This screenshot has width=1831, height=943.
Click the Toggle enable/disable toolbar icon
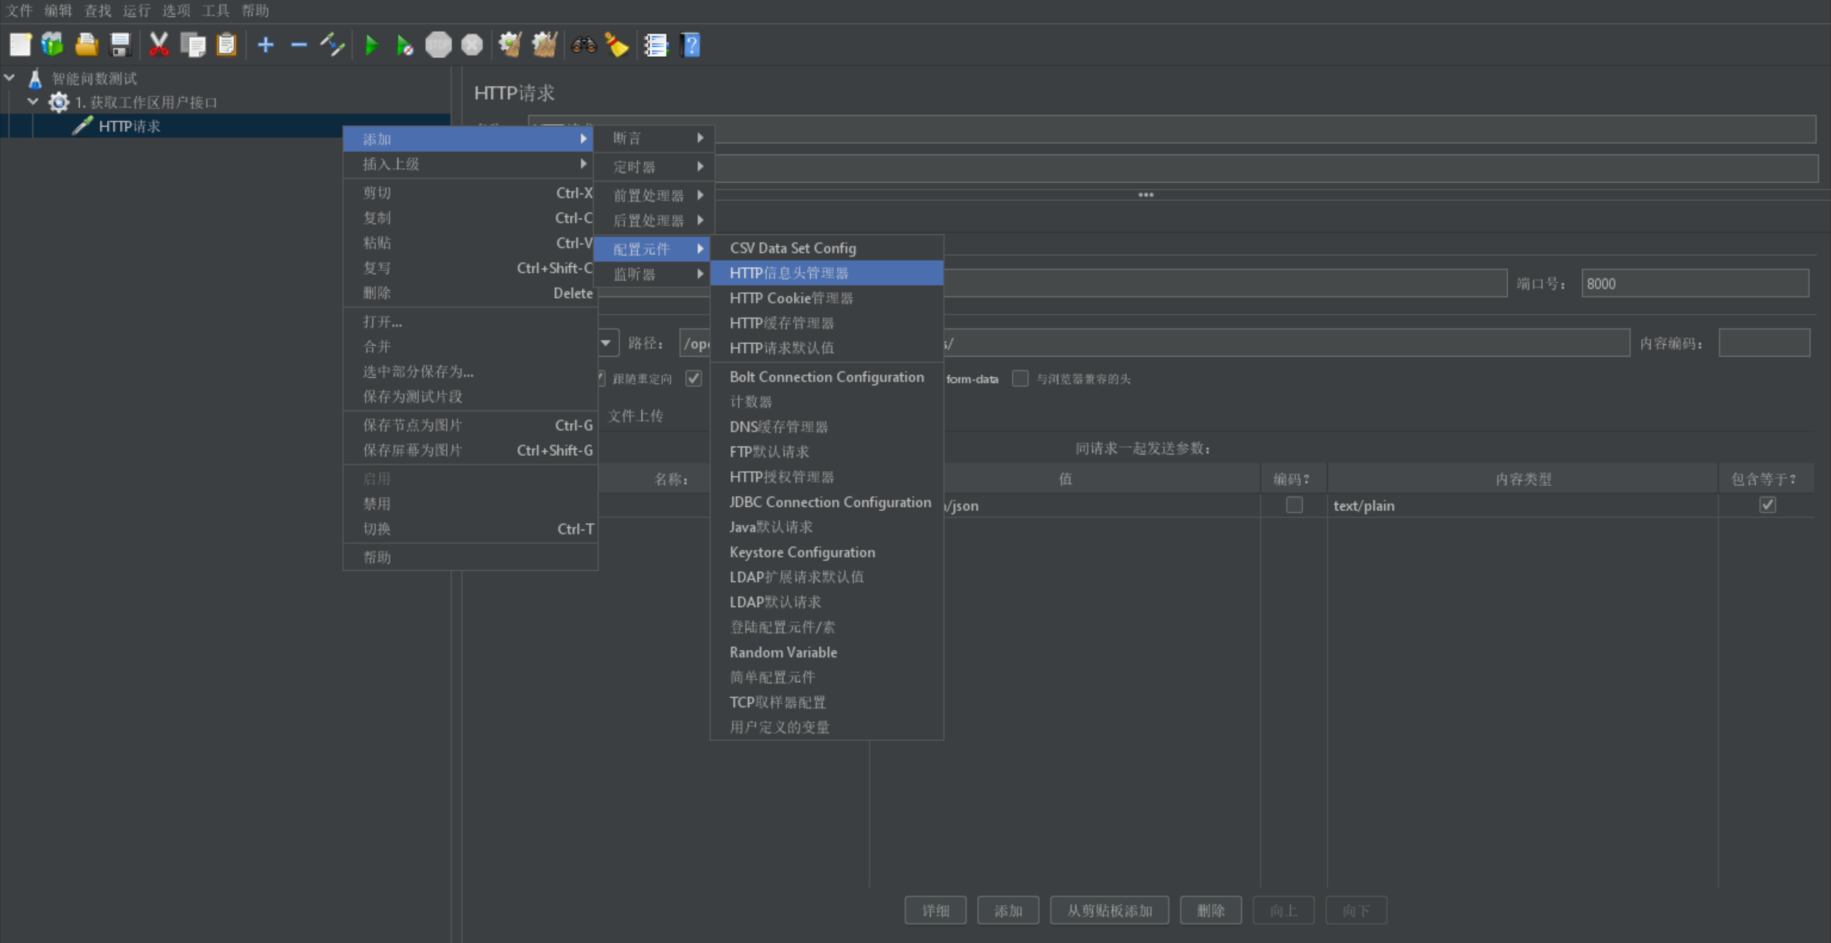point(332,45)
